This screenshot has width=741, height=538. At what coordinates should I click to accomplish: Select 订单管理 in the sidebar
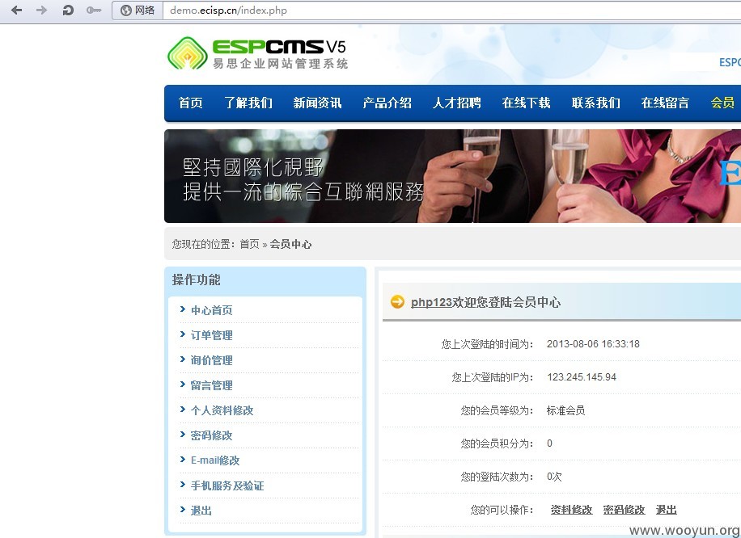[x=211, y=335]
